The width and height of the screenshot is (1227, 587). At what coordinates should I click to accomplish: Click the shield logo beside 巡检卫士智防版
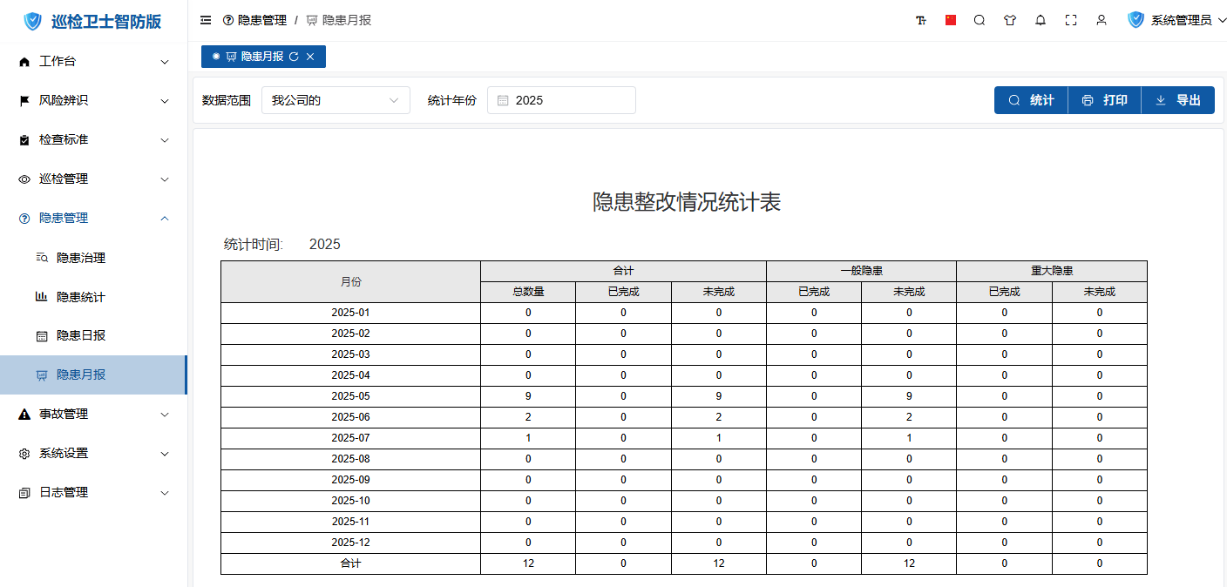32,21
